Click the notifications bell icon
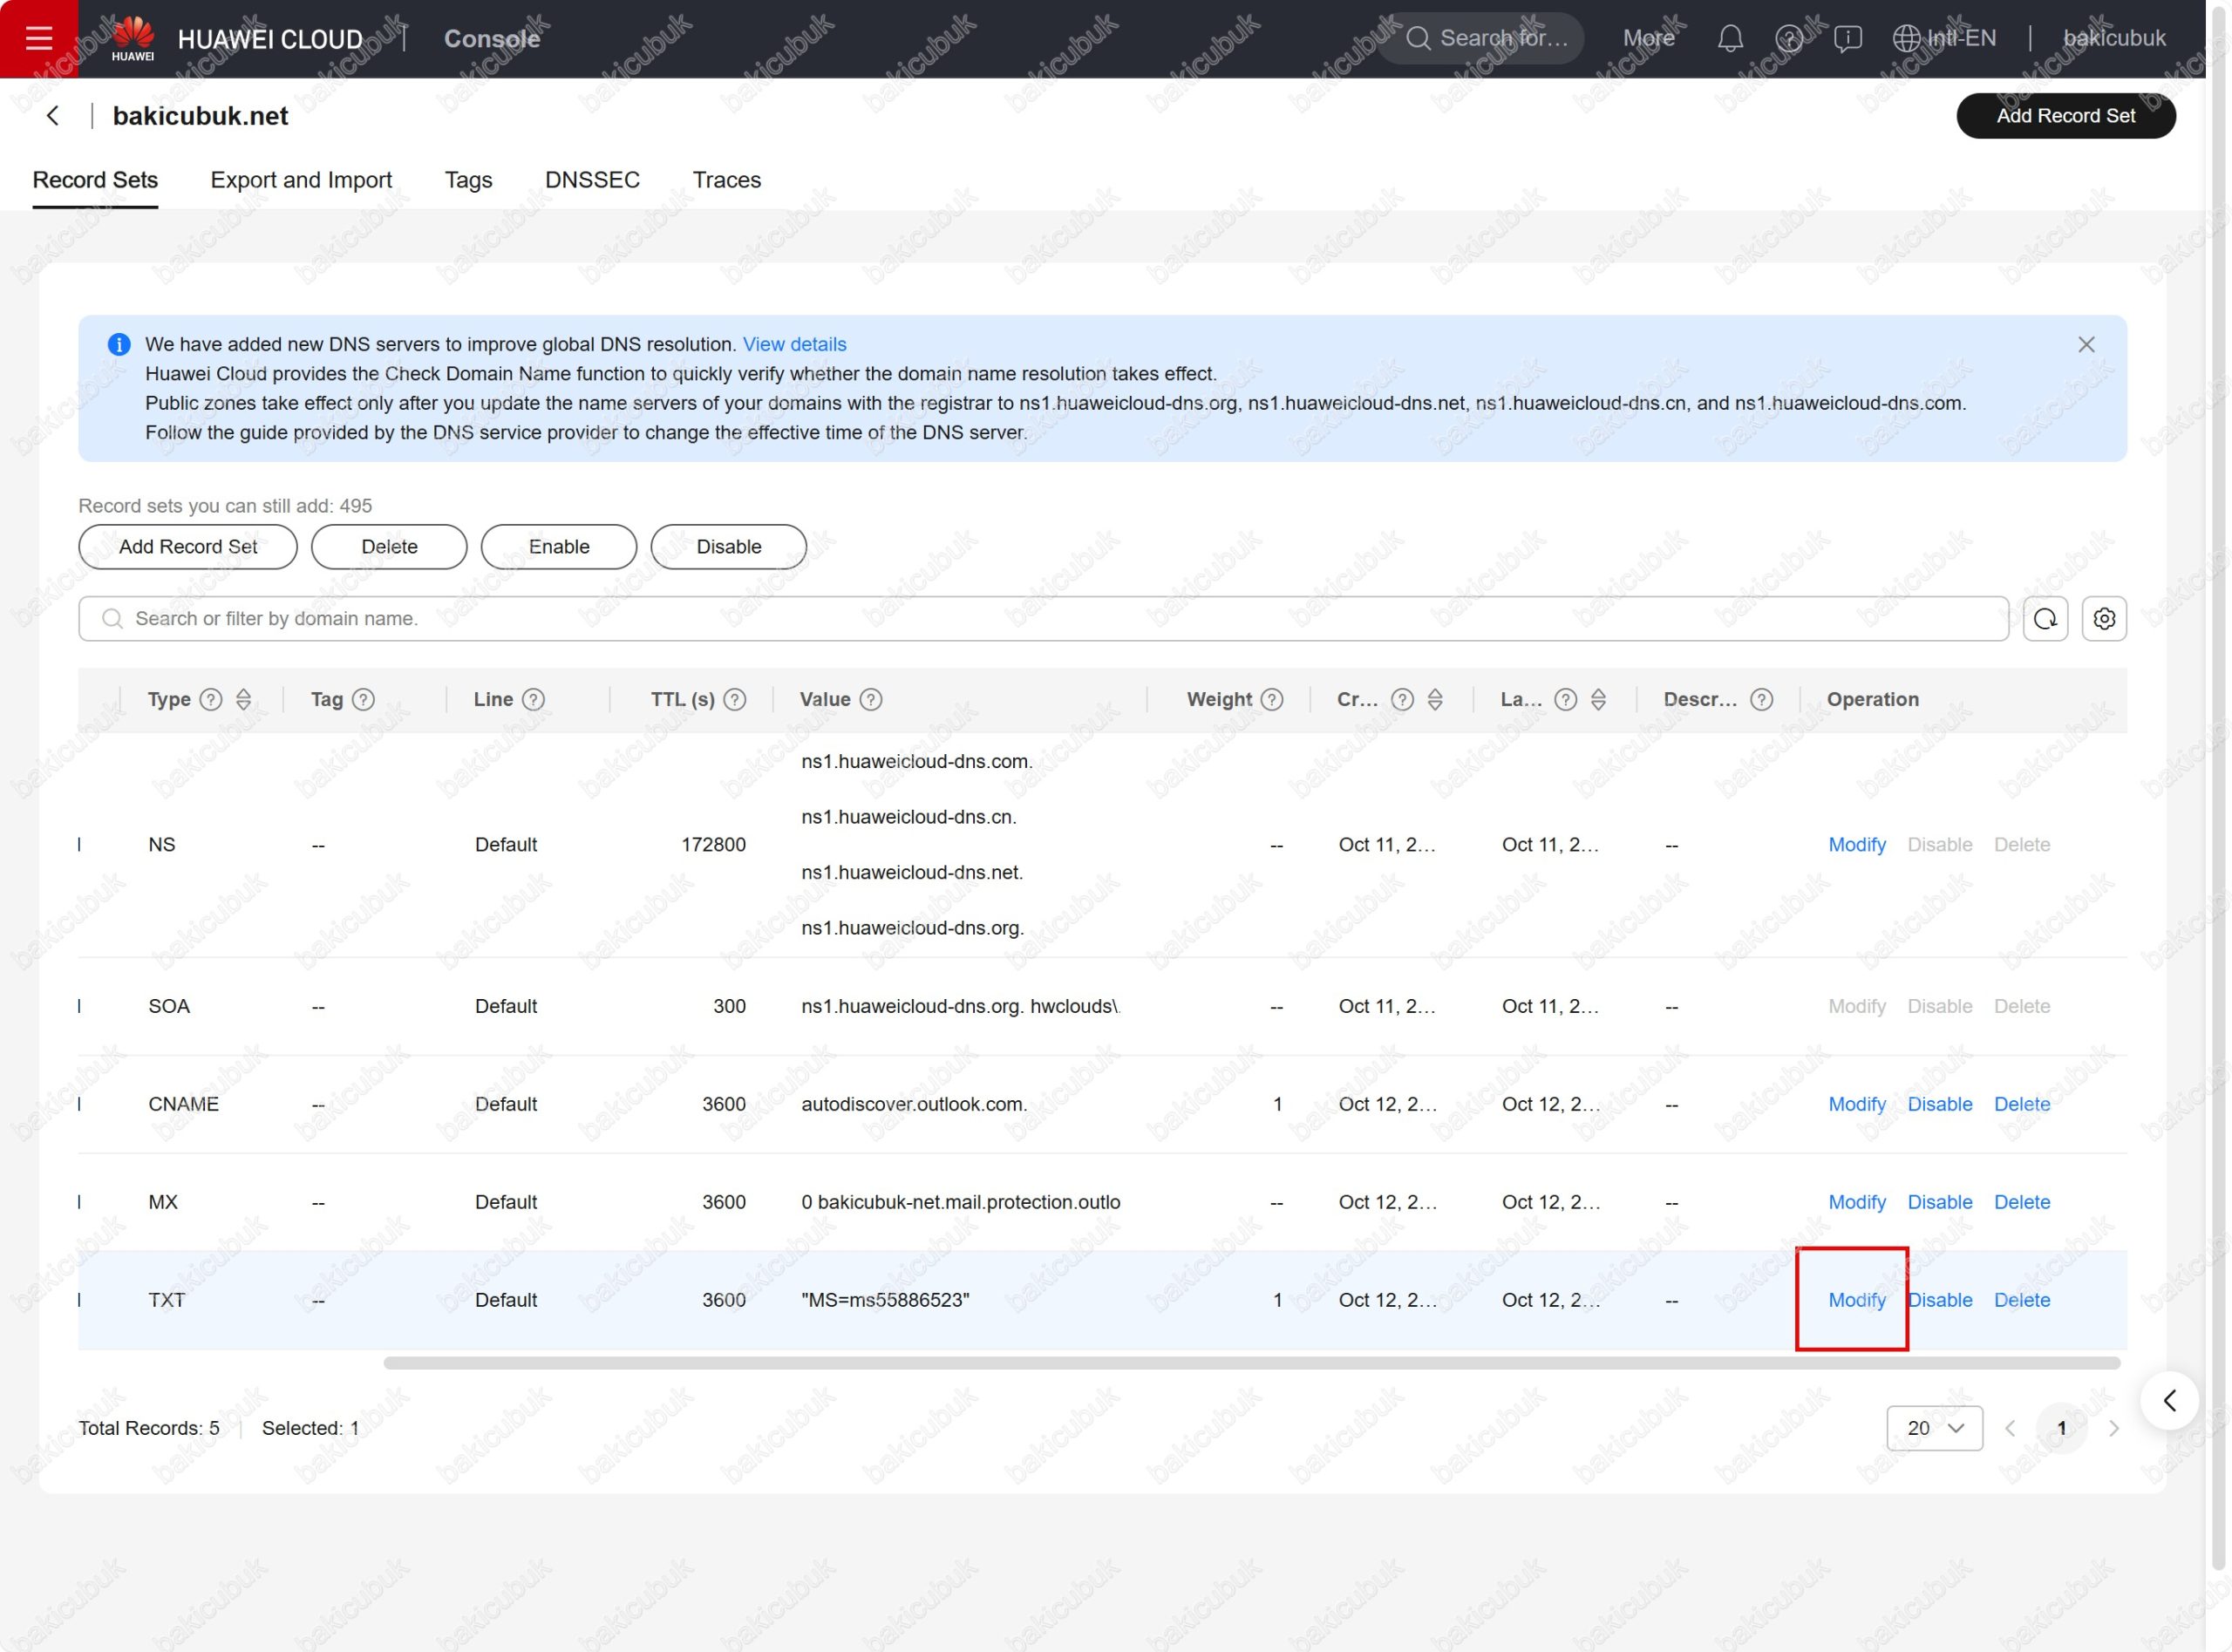The width and height of the screenshot is (2232, 1652). (x=1730, y=38)
